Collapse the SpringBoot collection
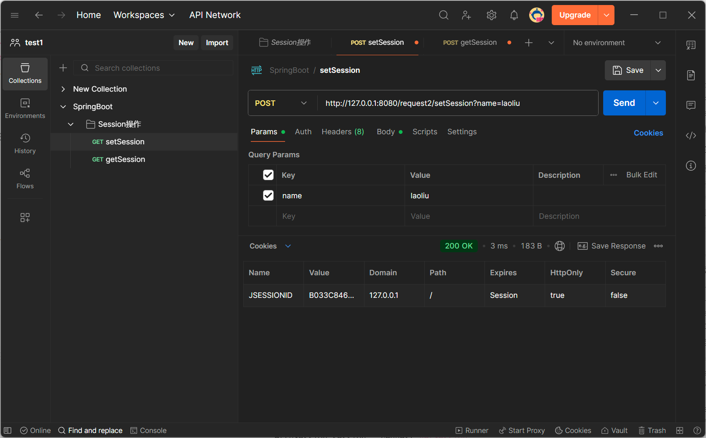 [x=63, y=107]
